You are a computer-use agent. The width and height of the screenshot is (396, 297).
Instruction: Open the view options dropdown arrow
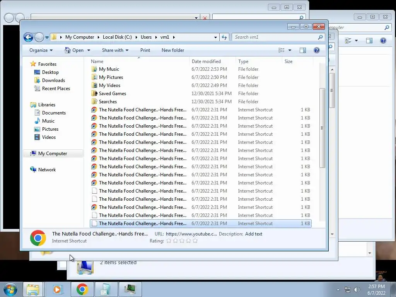(x=290, y=50)
